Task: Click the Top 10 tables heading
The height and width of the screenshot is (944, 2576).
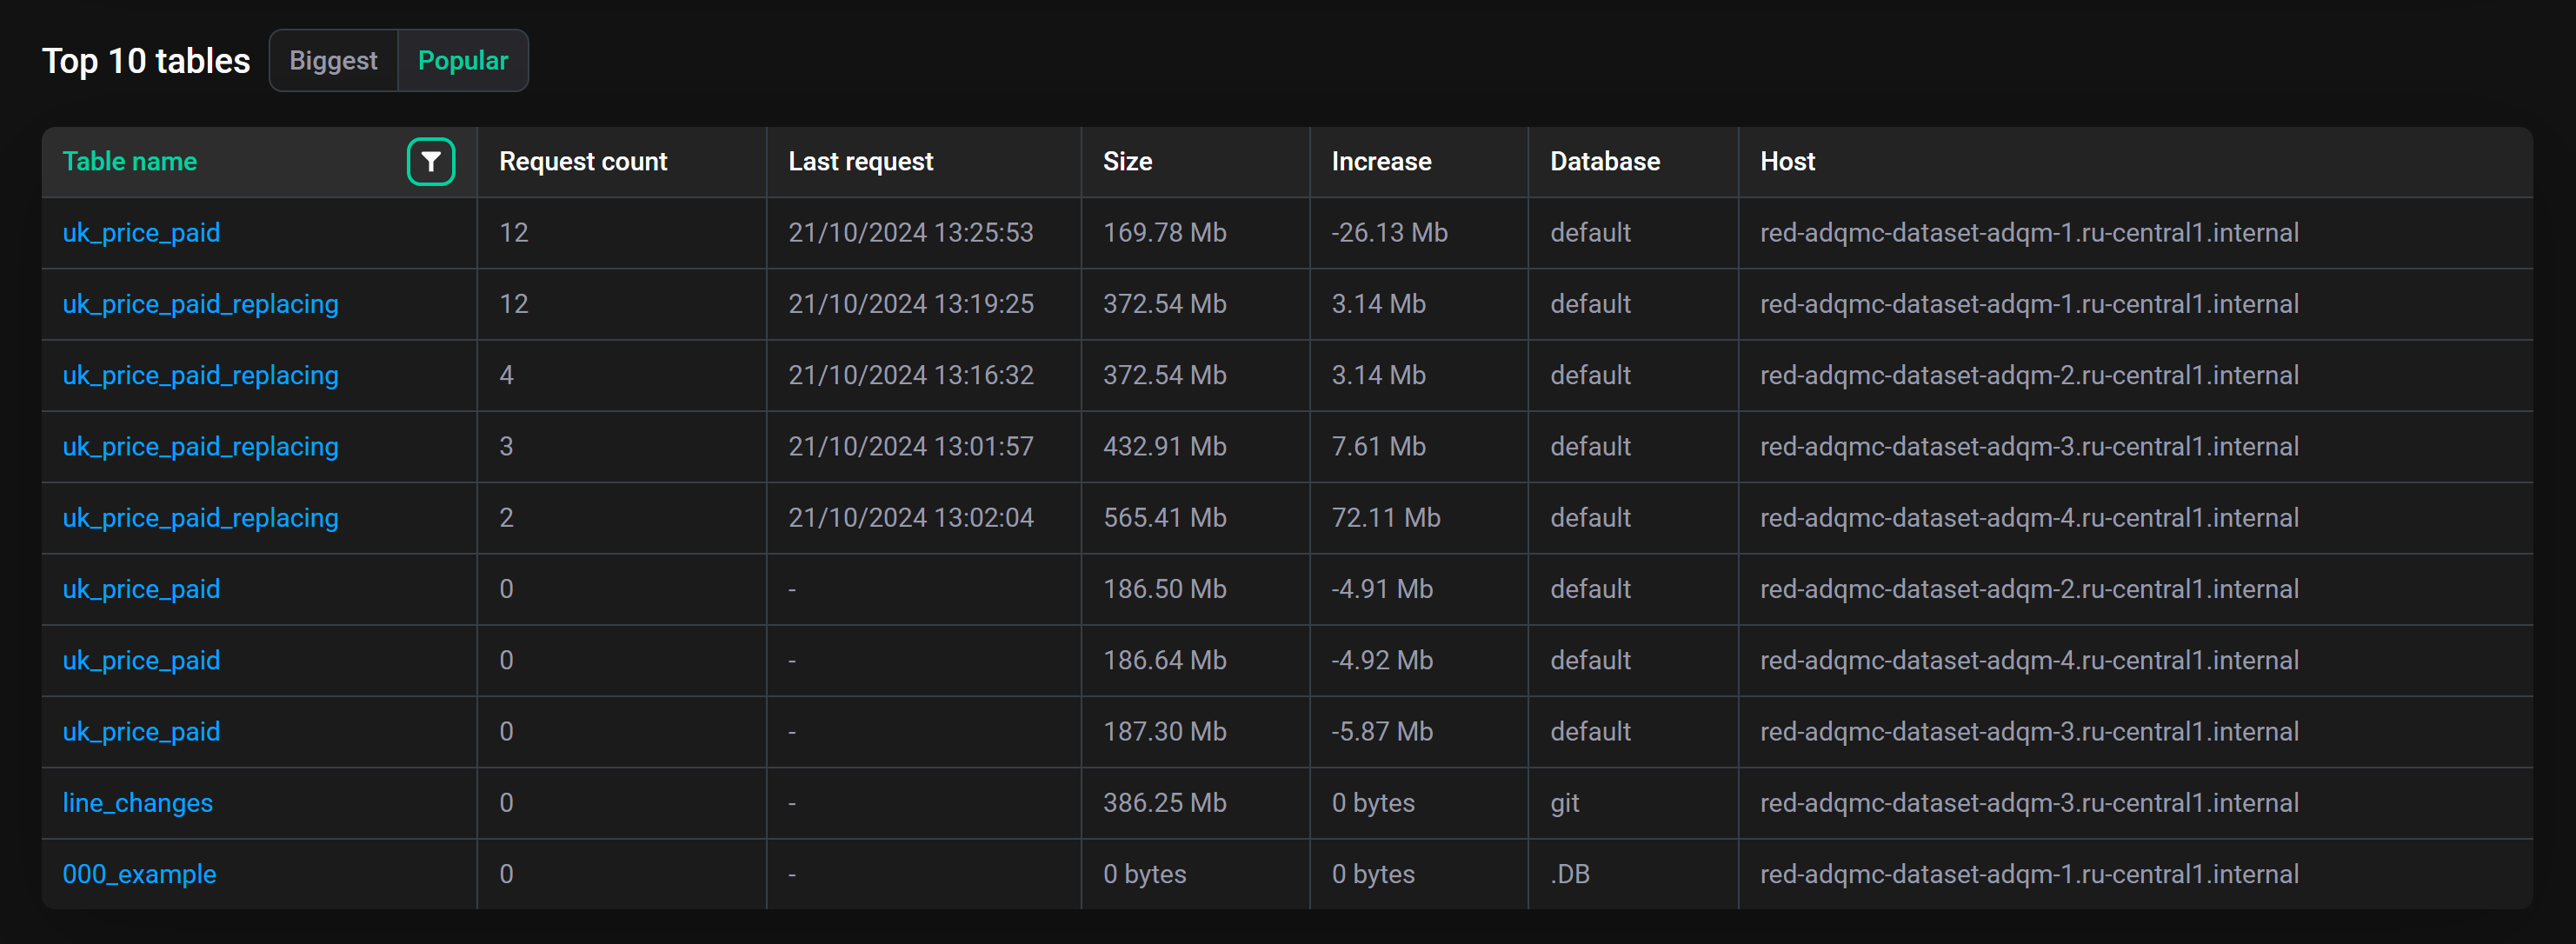Action: 146,60
